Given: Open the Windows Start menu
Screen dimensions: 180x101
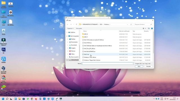Looking at the screenshot, I should point(3,99).
